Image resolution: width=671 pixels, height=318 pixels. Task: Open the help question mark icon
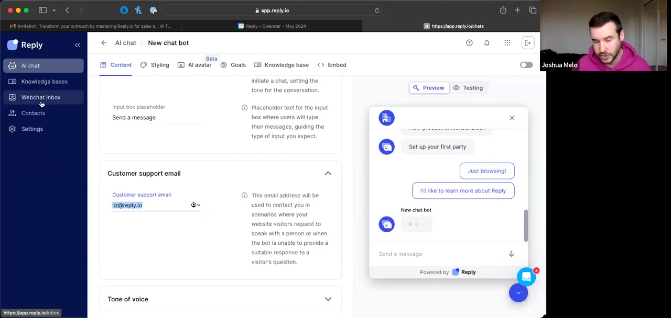pyautogui.click(x=469, y=43)
